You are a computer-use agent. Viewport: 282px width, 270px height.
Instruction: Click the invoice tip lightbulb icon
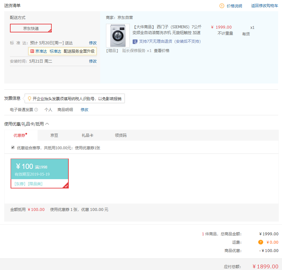(x=29, y=99)
